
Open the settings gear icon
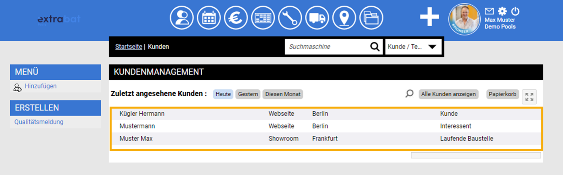click(x=502, y=11)
